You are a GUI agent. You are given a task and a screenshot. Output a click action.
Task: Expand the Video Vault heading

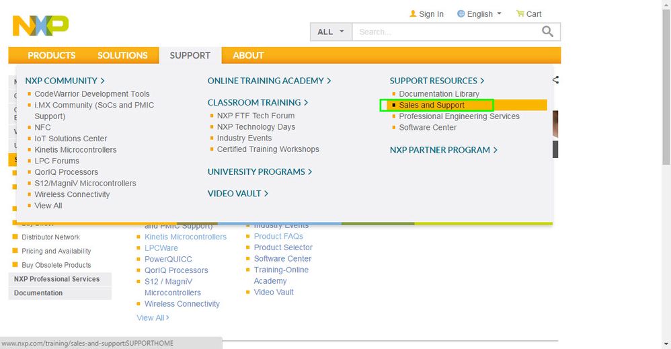coord(238,194)
